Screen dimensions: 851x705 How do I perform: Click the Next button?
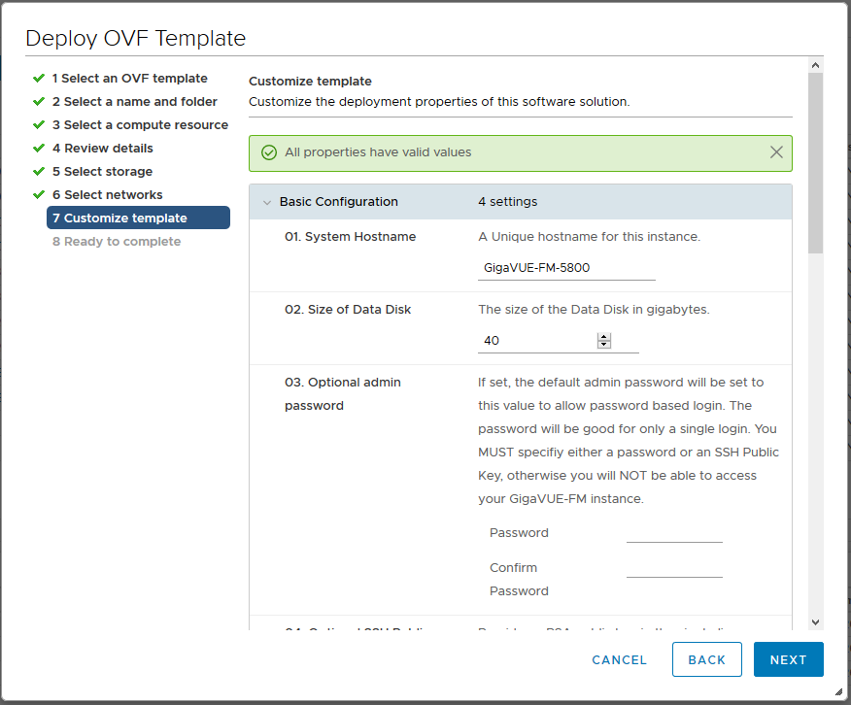[789, 660]
